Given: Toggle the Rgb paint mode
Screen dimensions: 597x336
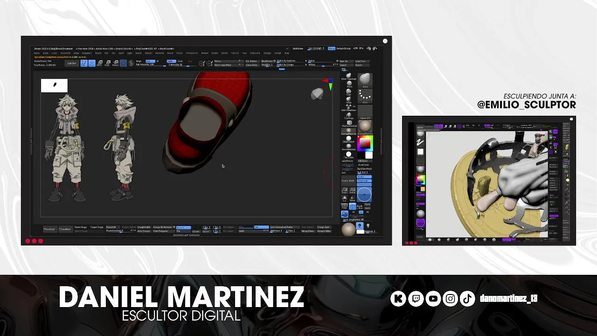Looking at the screenshot, I should pos(150,61).
